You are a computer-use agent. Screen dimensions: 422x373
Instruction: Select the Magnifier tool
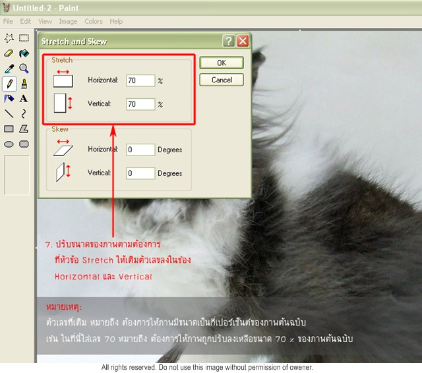pyautogui.click(x=24, y=69)
